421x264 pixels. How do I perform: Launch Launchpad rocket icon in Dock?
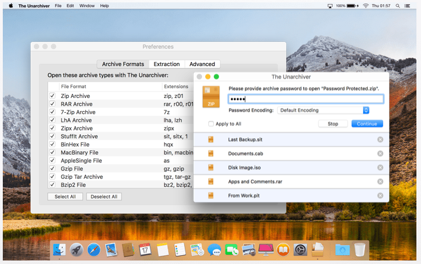(76, 250)
